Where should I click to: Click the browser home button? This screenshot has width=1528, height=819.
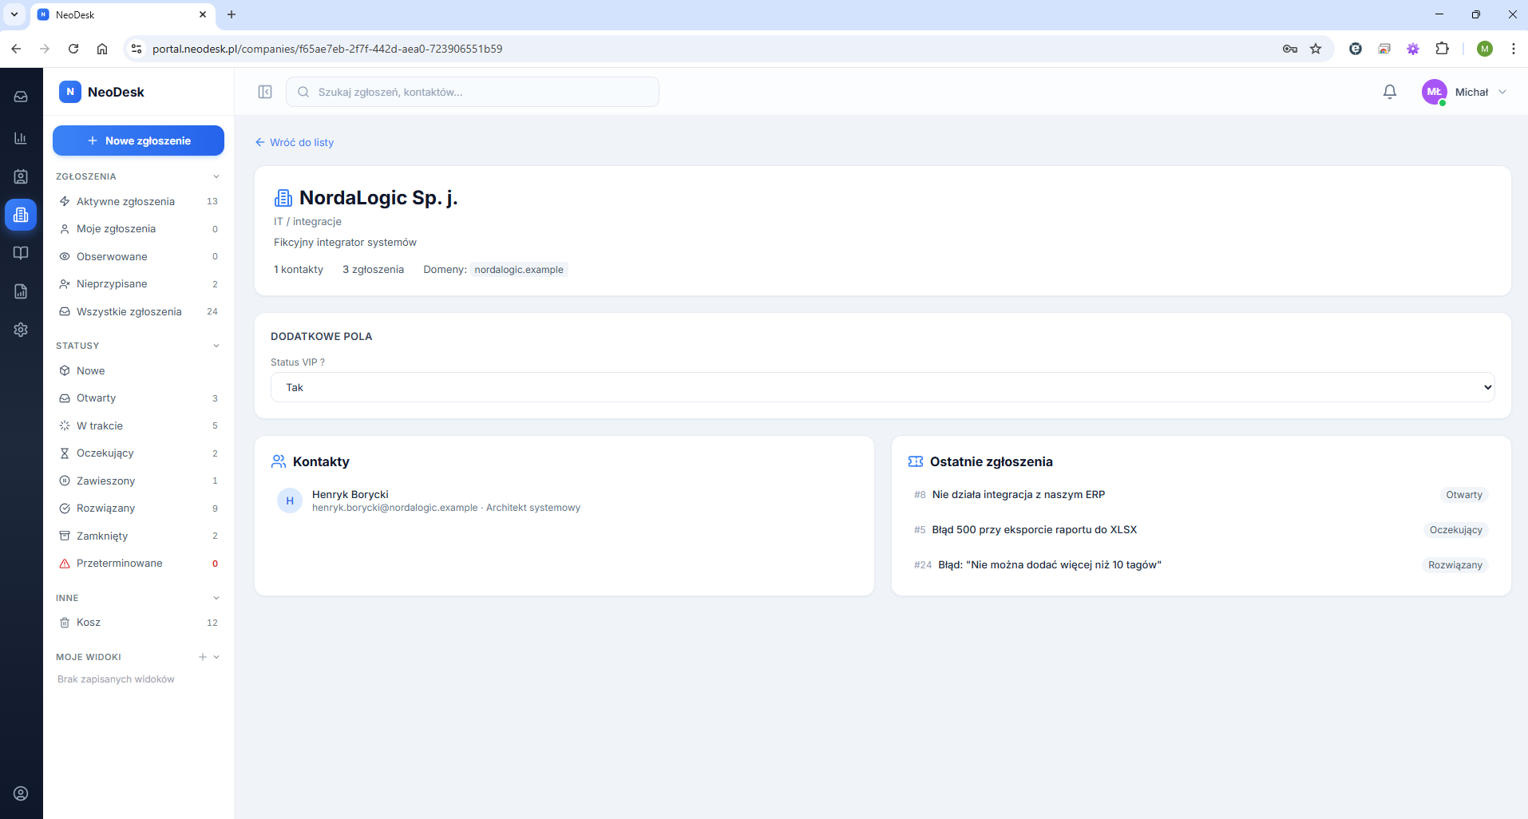(102, 49)
